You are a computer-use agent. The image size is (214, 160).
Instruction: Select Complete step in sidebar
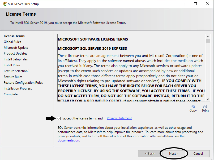click(x=11, y=94)
